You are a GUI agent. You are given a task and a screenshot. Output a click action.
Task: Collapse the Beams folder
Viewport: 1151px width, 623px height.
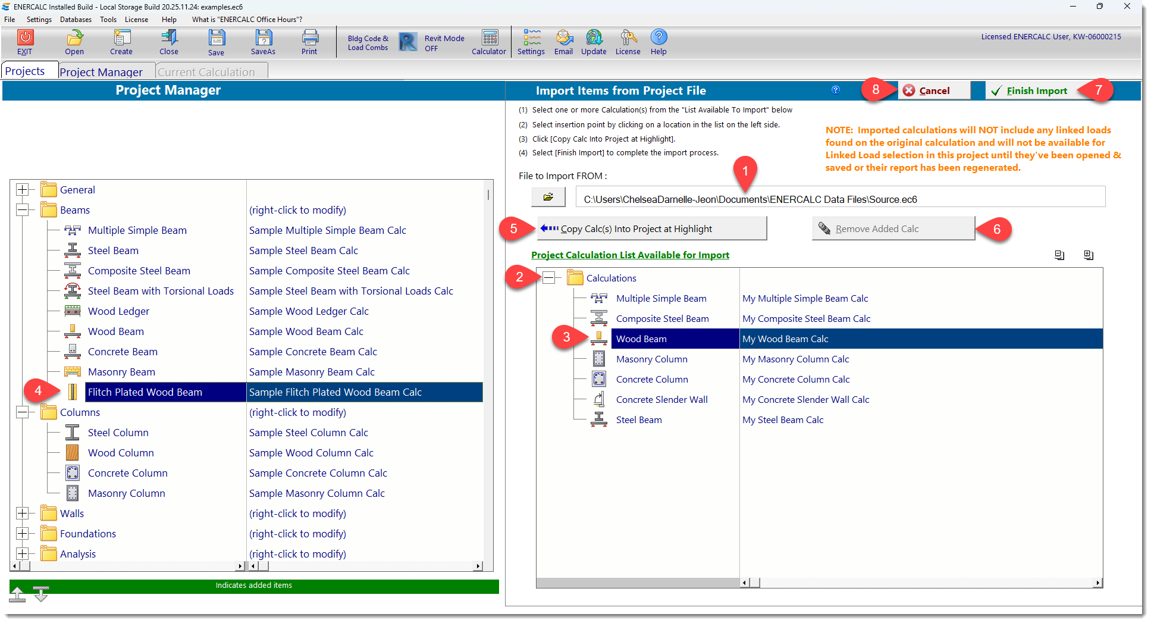24,209
